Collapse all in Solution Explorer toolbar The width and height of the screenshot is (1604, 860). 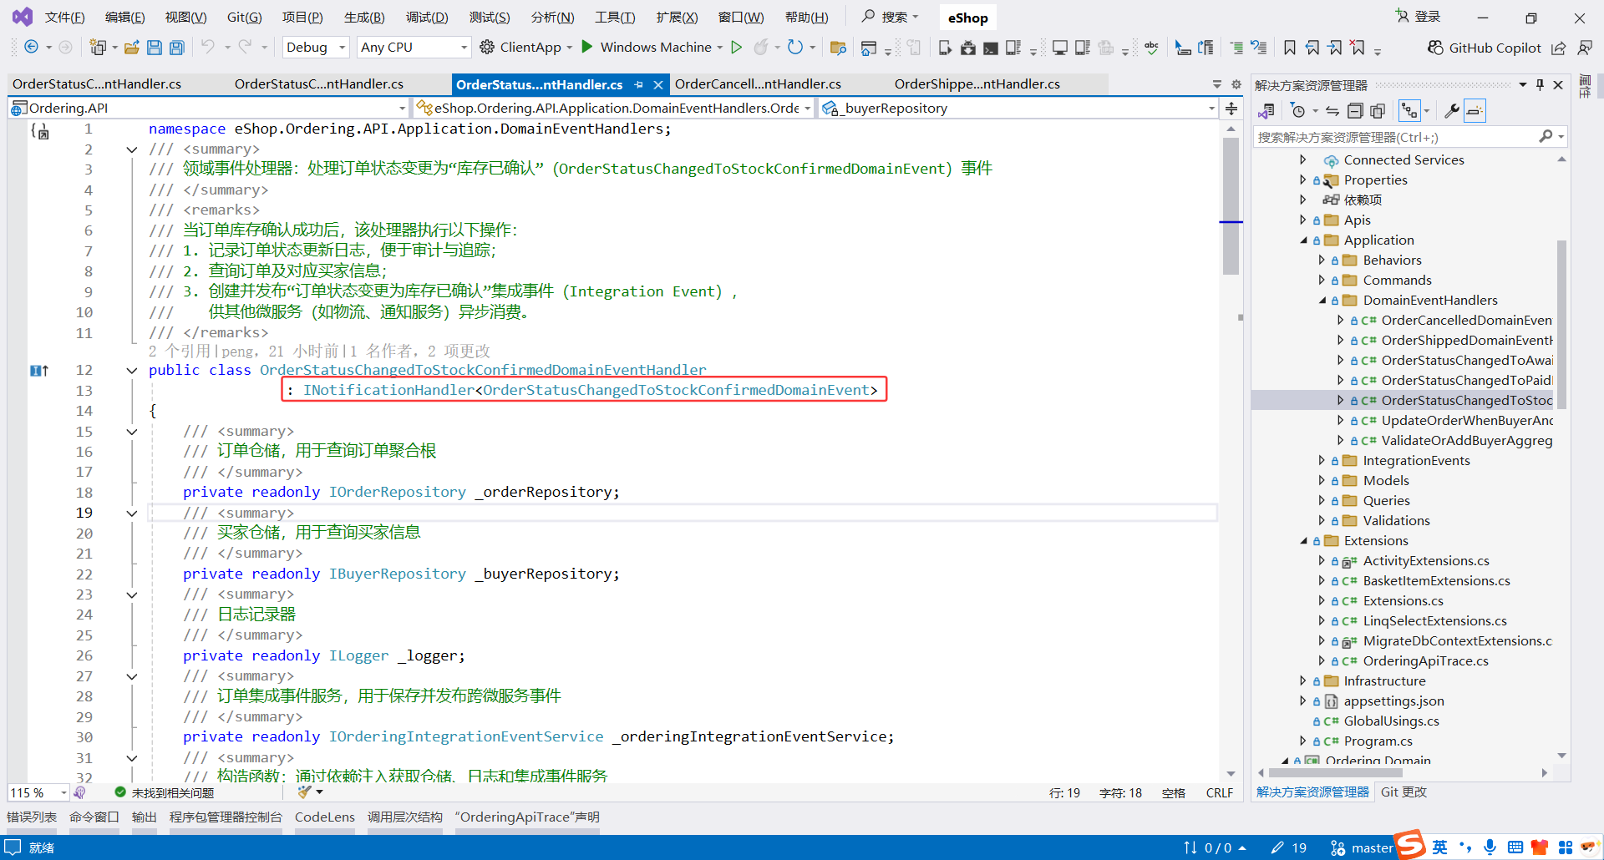(1355, 111)
